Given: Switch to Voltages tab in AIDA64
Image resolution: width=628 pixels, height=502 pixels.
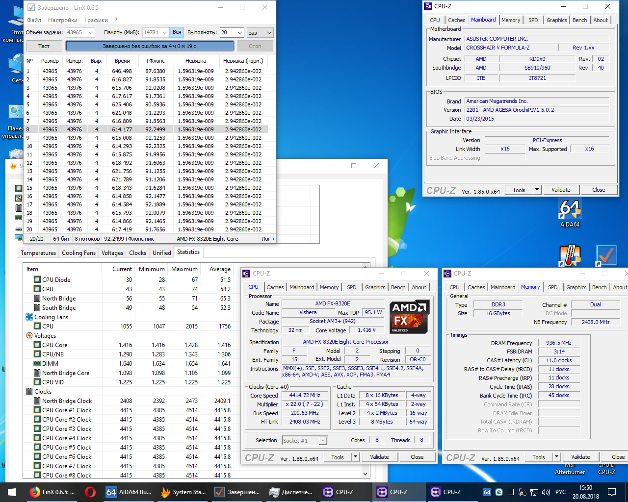Looking at the screenshot, I should click(x=112, y=253).
